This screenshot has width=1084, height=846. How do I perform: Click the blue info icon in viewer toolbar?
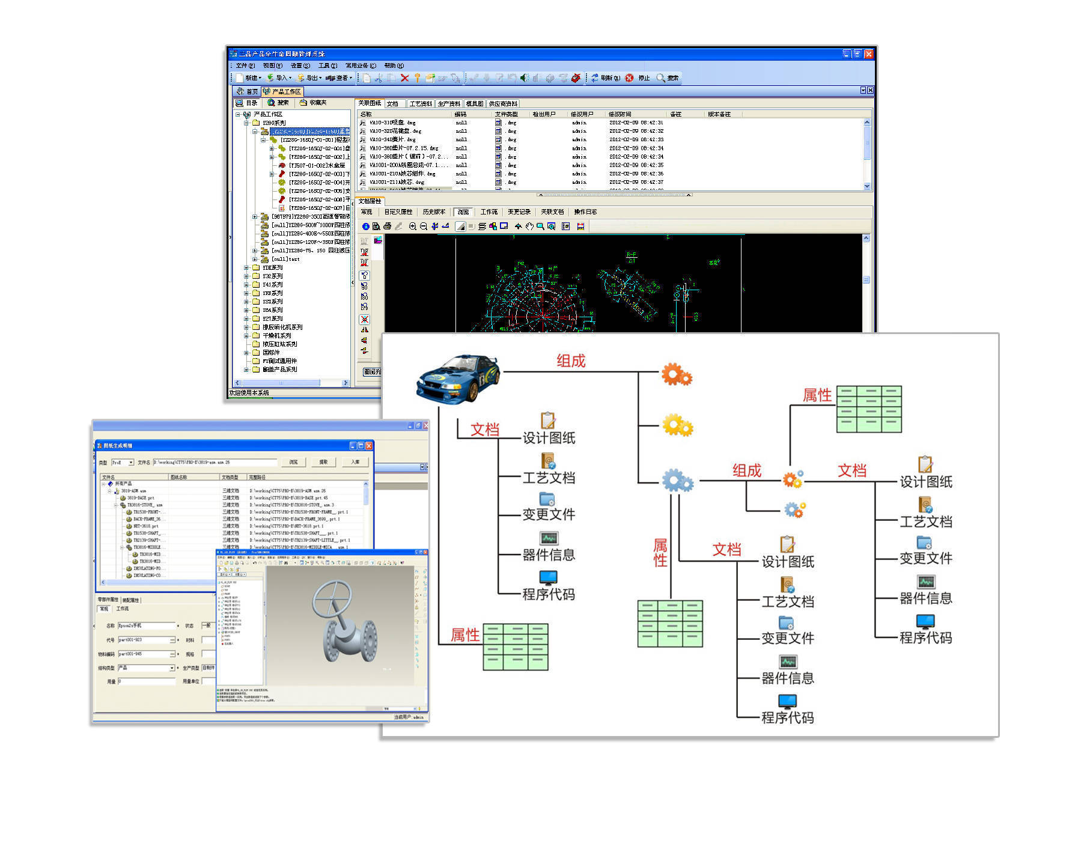click(x=365, y=227)
